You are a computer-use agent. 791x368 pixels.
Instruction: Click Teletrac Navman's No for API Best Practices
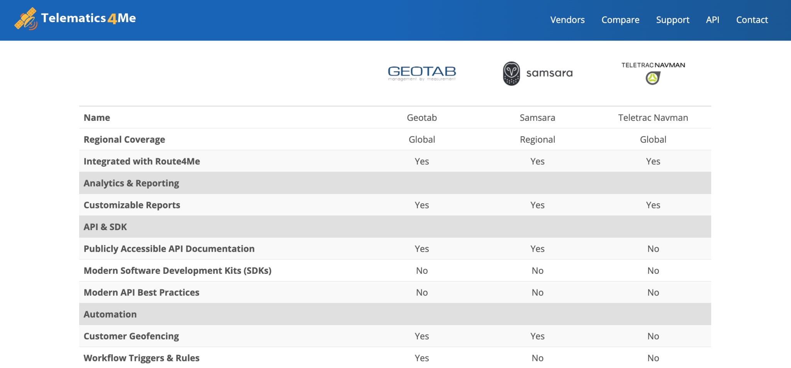(653, 292)
